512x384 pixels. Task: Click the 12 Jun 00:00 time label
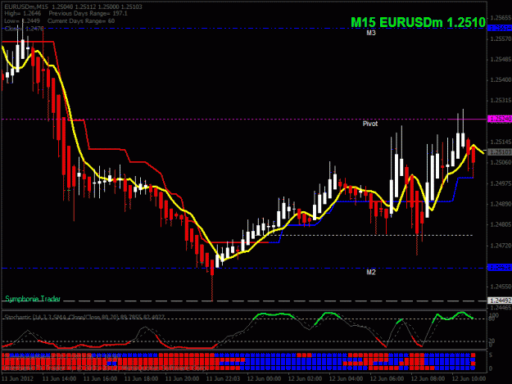[x=264, y=378]
